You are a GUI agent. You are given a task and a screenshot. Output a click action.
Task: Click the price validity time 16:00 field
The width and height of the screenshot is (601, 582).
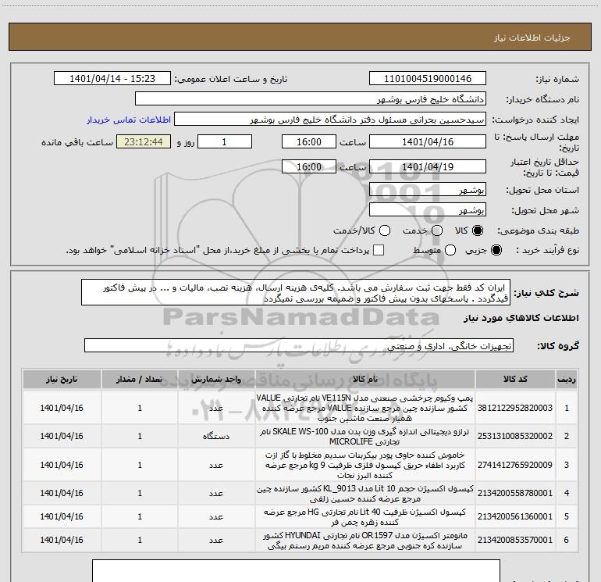click(x=309, y=167)
